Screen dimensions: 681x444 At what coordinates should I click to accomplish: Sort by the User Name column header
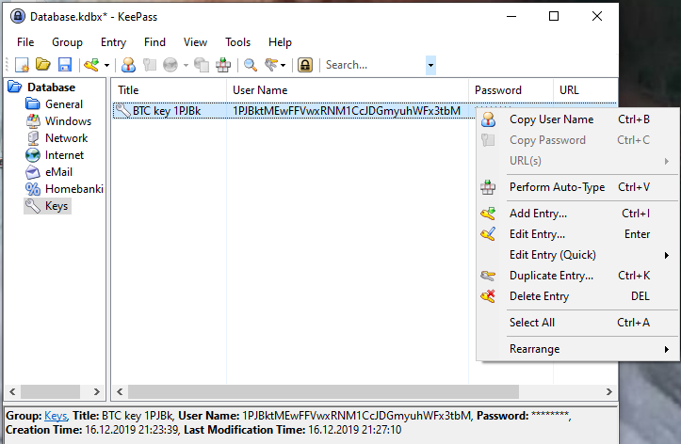click(x=348, y=90)
